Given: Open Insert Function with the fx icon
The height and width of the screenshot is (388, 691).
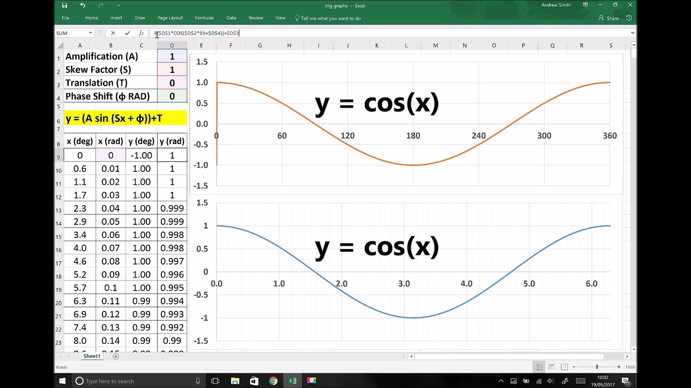Looking at the screenshot, I should (x=141, y=33).
